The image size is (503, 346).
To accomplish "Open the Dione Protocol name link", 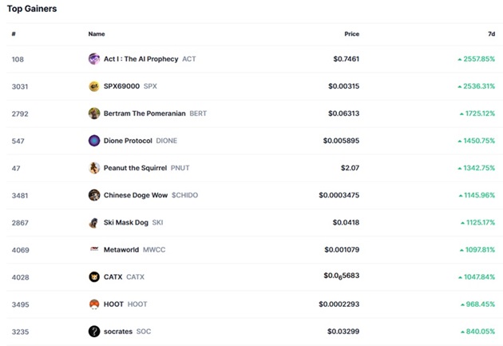I will pos(128,141).
